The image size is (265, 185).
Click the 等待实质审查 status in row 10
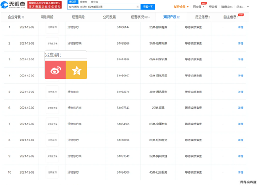pos(193,172)
